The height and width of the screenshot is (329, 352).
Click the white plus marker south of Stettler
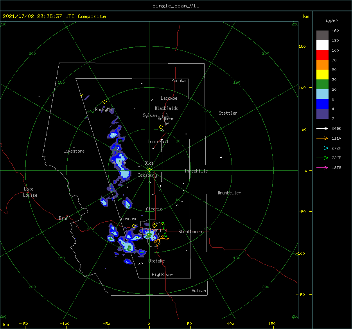pyautogui.click(x=221, y=157)
